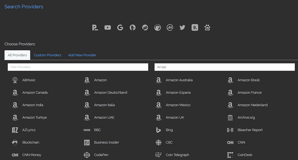Screen dimensions: 298x160
Task: Click the Bleacher Report B/R icon
Action: (x=230, y=130)
